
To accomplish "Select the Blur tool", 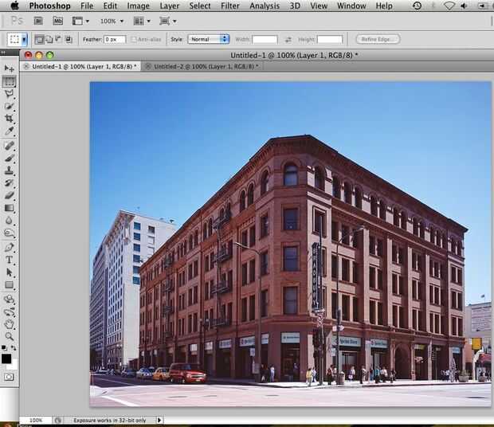I will [x=9, y=221].
